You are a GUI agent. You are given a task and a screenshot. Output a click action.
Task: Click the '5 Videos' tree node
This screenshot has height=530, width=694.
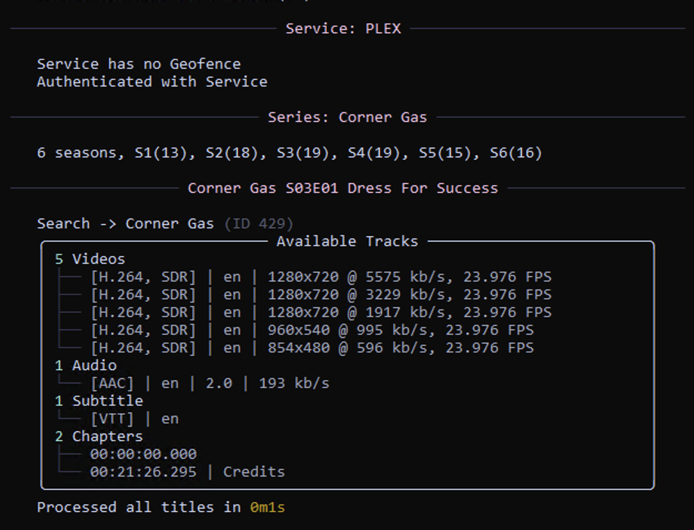pos(90,259)
